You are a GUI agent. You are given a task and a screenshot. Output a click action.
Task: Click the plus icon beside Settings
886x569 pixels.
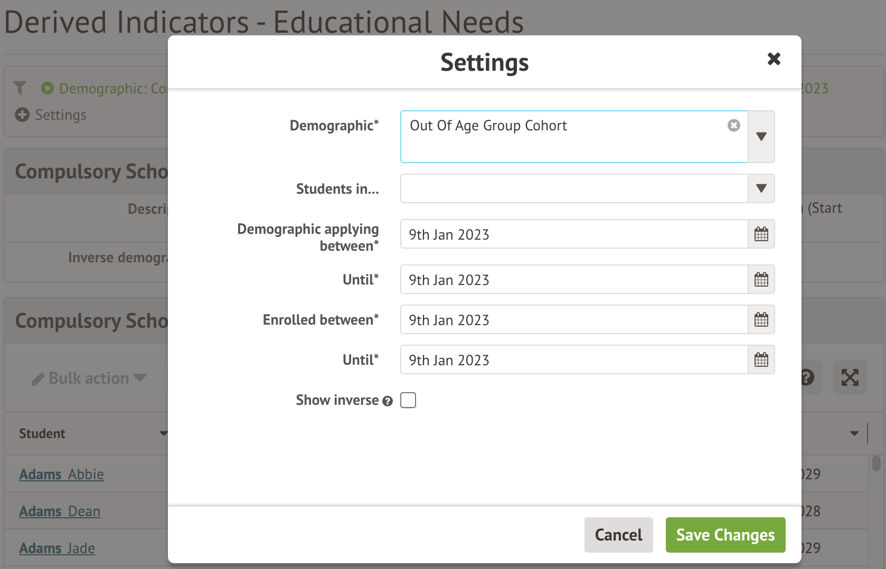coord(22,115)
